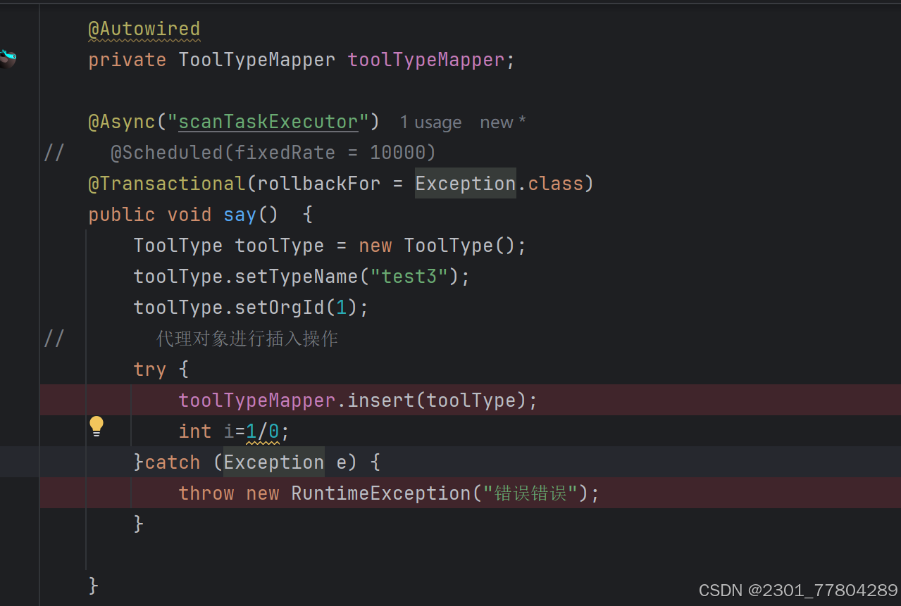Screen dimensions: 901x606
Task: Click the highlighted Exception in the catch clause
Action: click(x=273, y=462)
